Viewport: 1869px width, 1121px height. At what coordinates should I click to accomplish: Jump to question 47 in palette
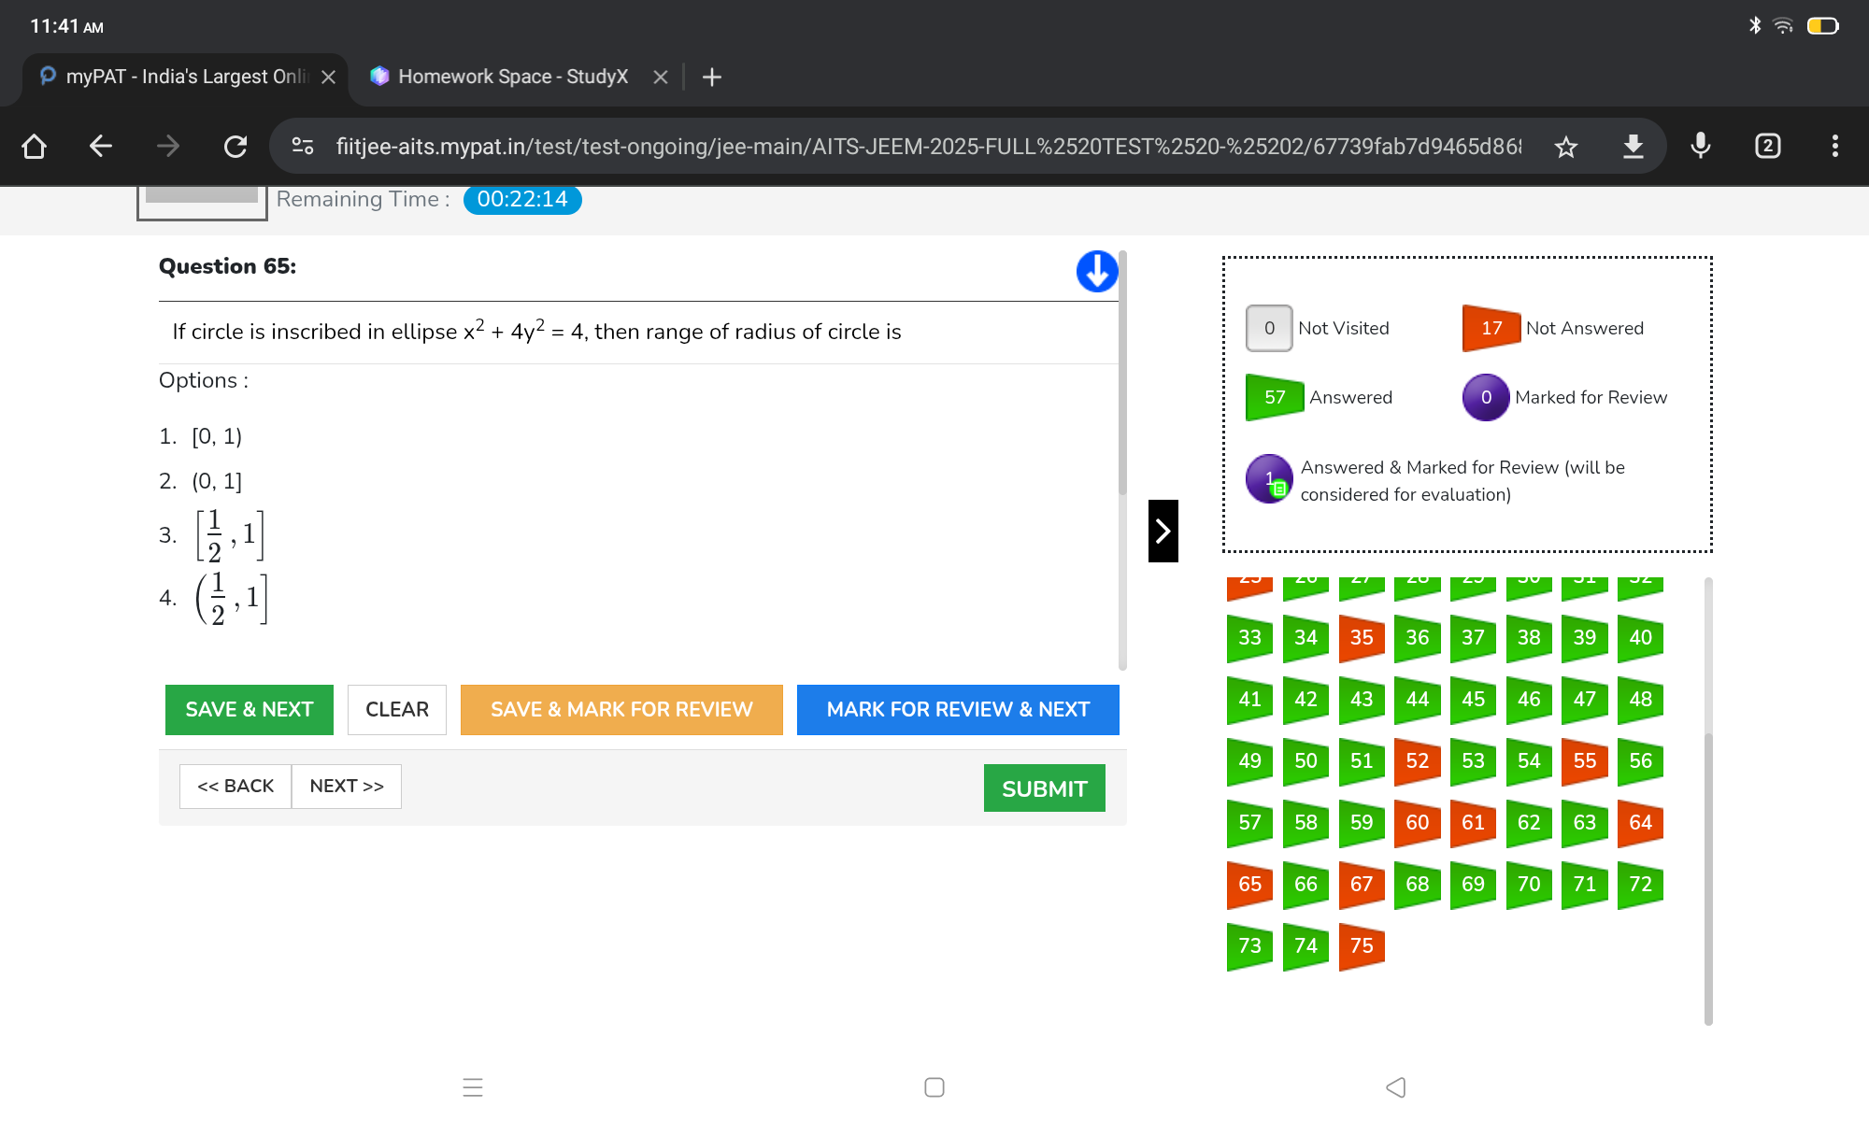point(1585,700)
